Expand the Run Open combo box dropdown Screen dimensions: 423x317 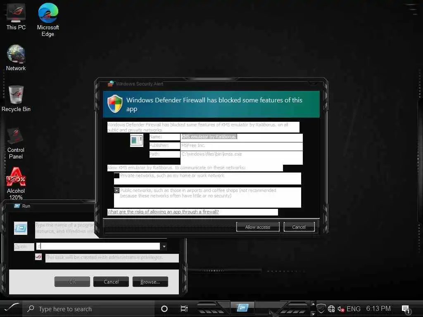(x=164, y=246)
